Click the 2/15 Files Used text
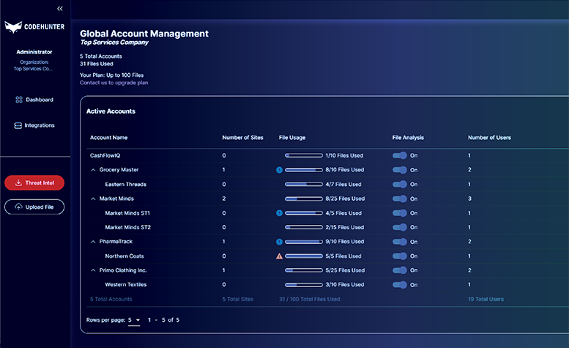This screenshot has width=569, height=348. 345,227
